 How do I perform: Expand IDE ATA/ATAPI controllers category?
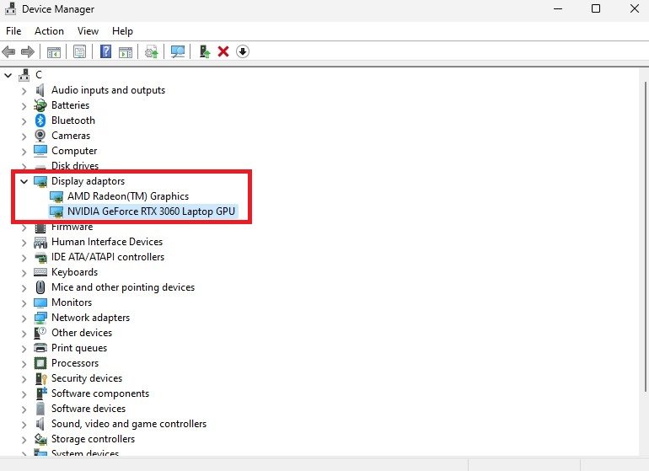coord(24,258)
